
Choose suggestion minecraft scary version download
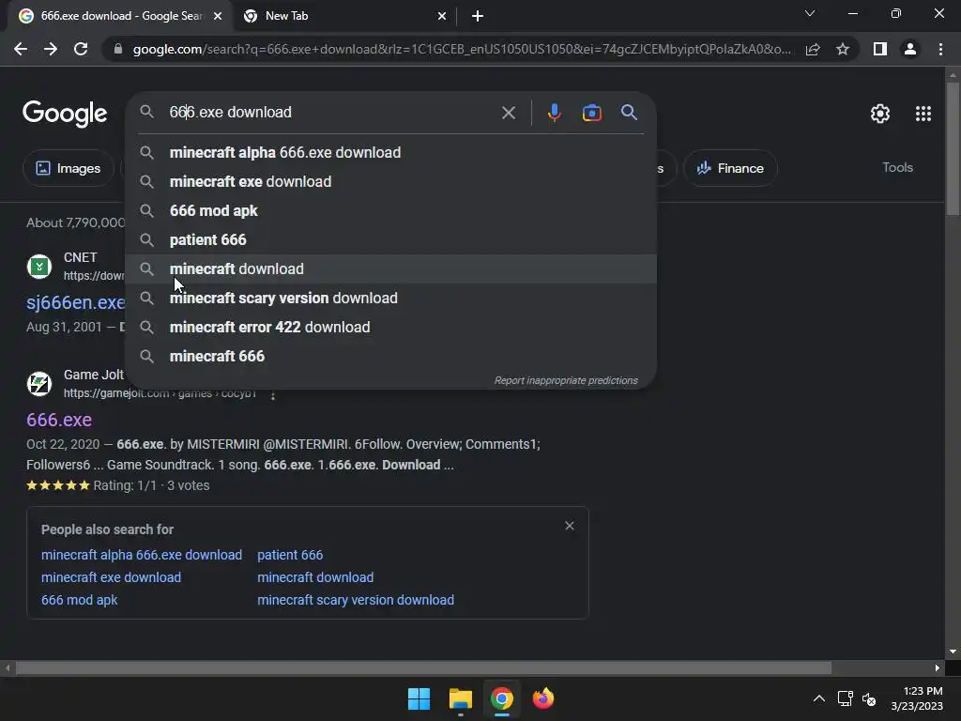[x=391, y=298]
